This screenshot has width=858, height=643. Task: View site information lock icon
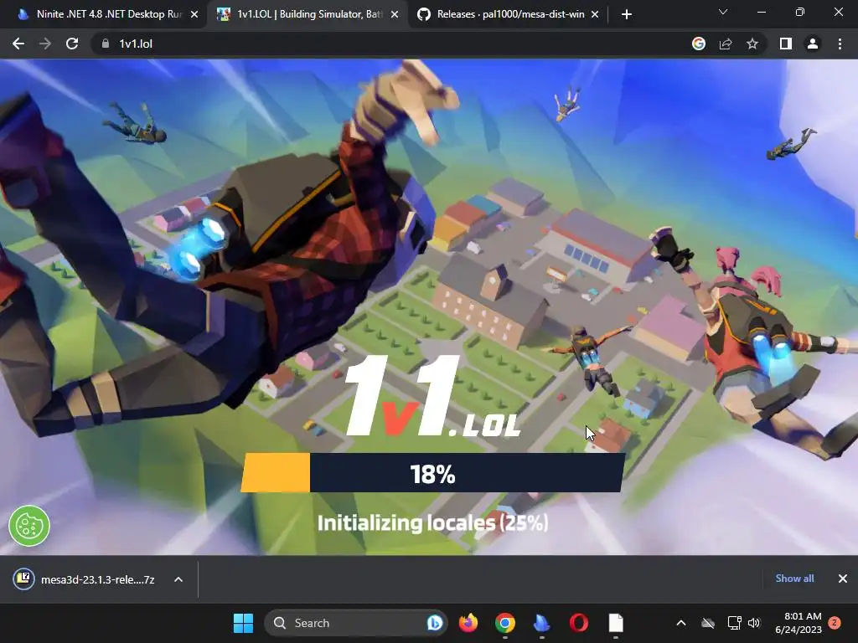pos(106,44)
